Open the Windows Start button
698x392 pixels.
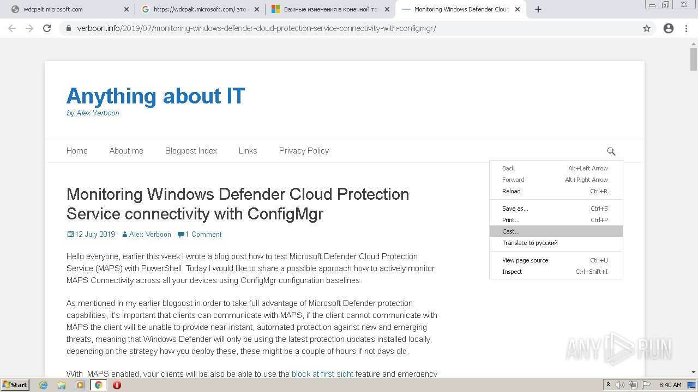[x=15, y=384]
